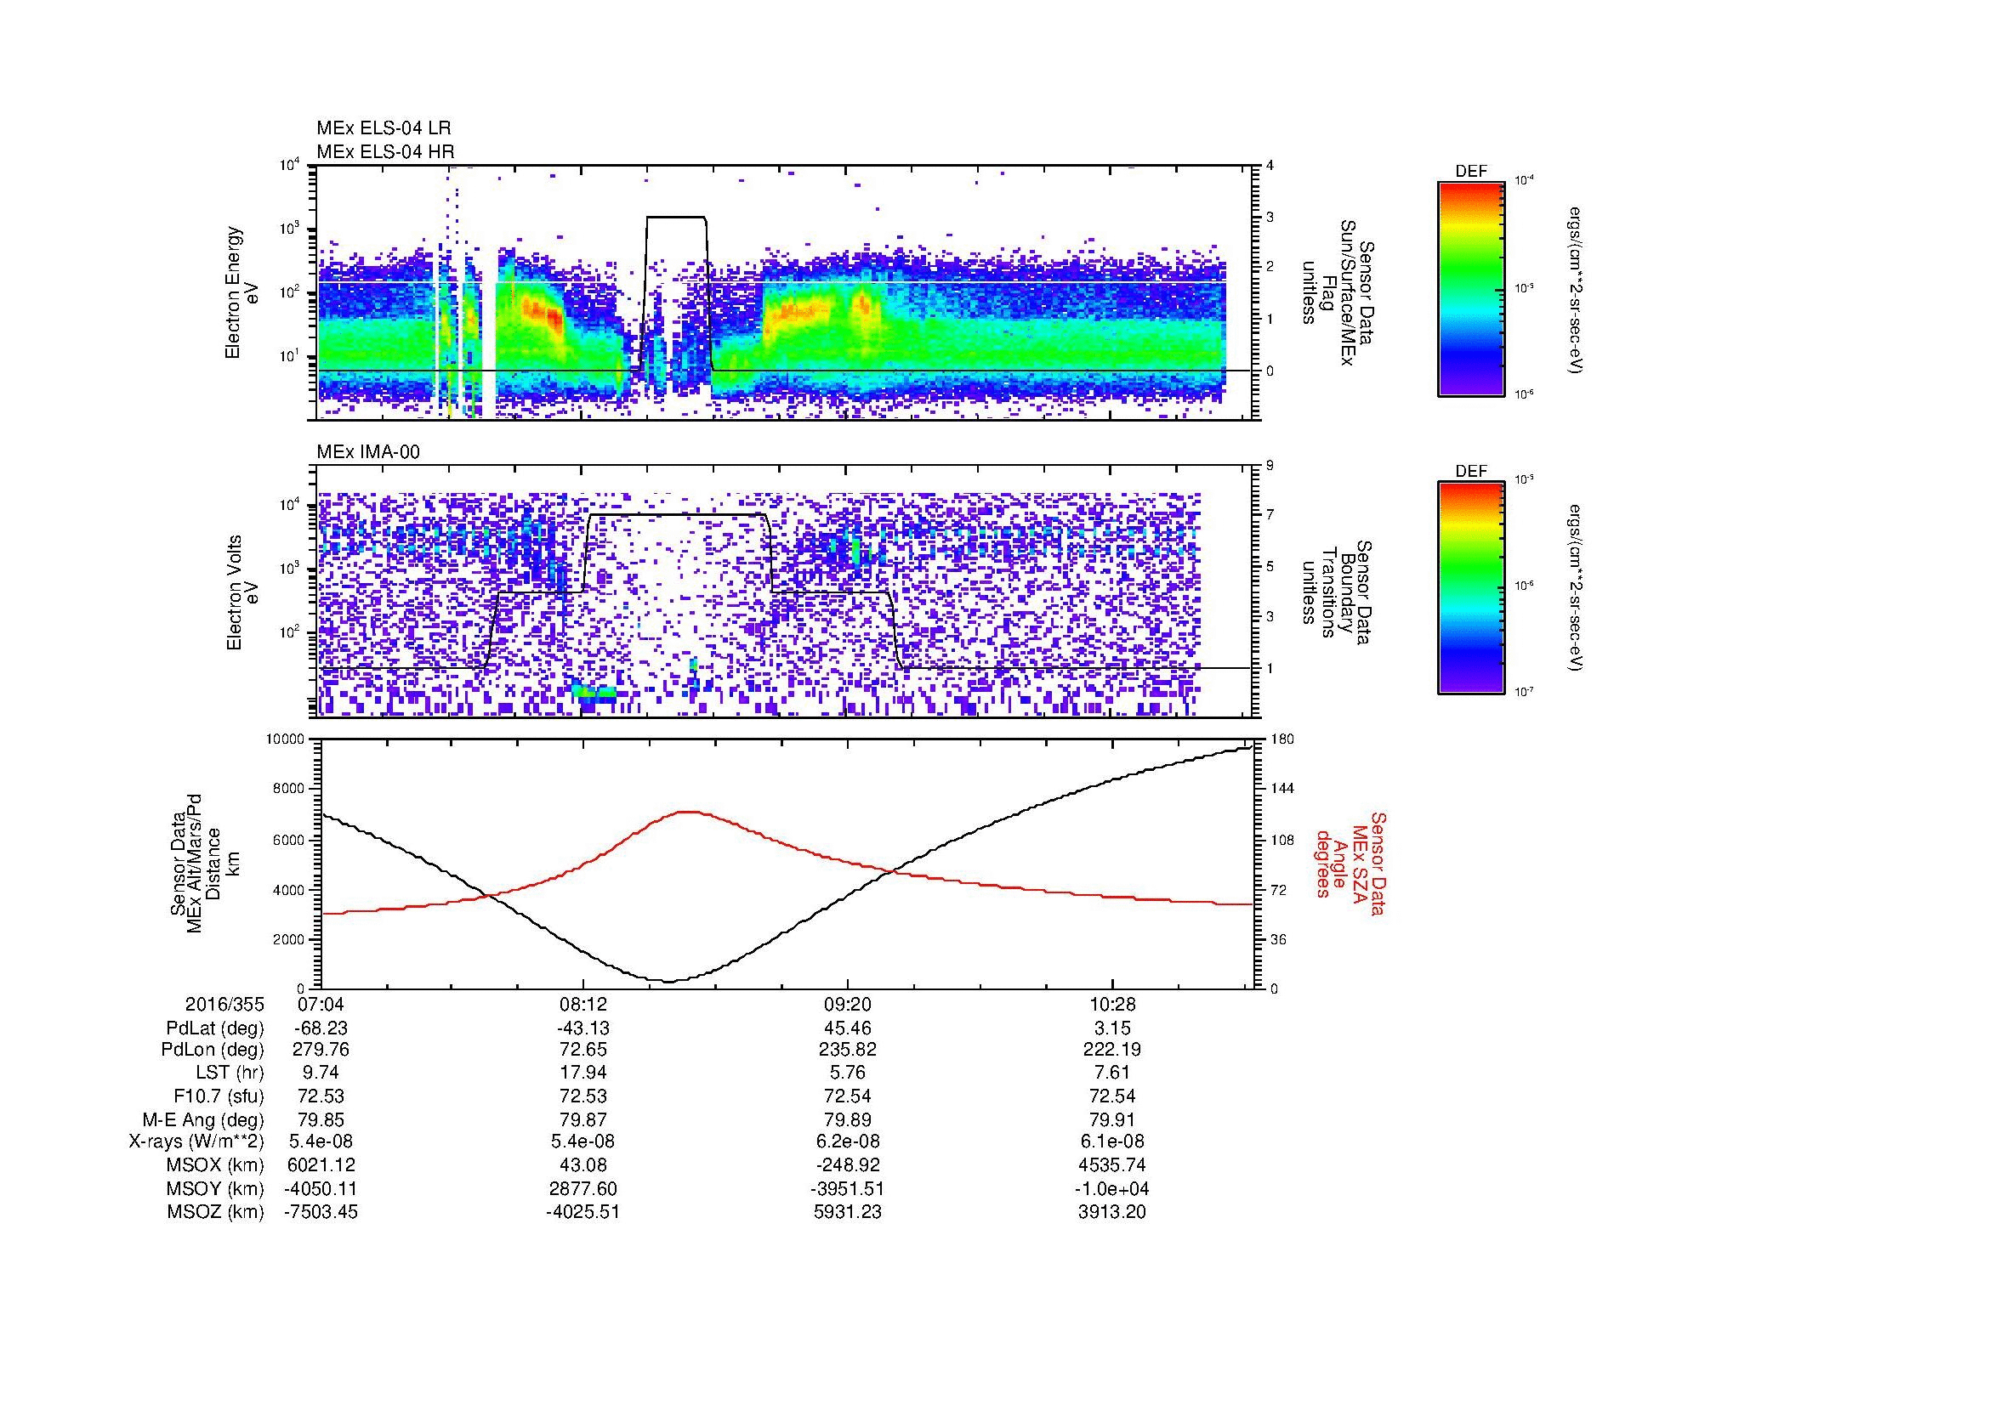The image size is (1989, 1405).
Task: Click the M-E Ang value '79.85'
Action: (321, 1120)
